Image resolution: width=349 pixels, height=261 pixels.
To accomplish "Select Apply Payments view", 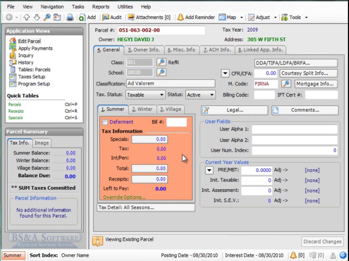I will (31, 48).
